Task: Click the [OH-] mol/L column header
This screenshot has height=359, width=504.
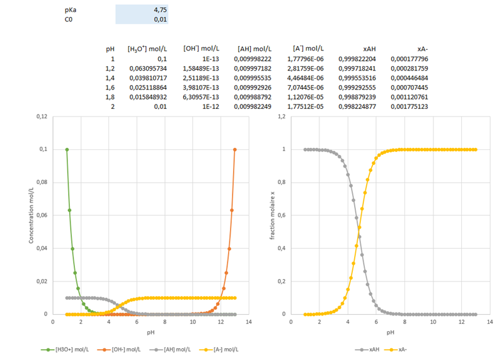Action: 203,48
